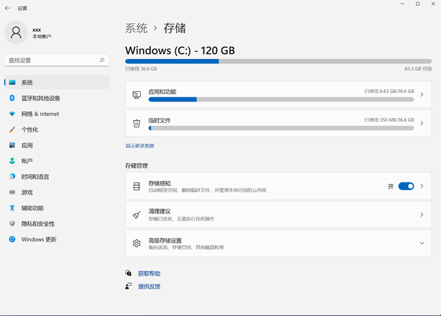Image resolution: width=441 pixels, height=316 pixels.
Task: Turn off the 存储感知 toggle switch
Action: (x=406, y=186)
